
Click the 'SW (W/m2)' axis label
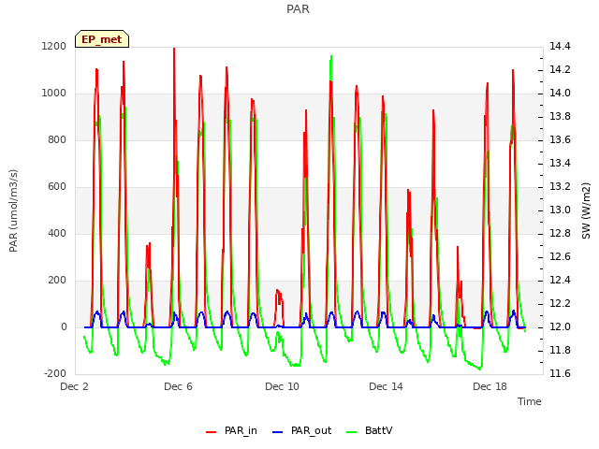[586, 210]
